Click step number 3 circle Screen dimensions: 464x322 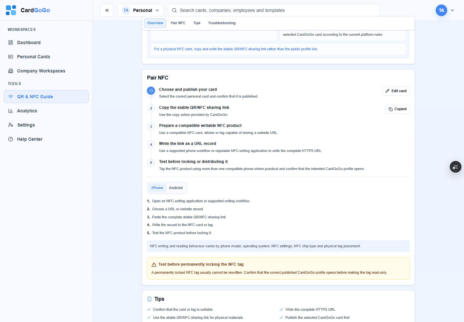[151, 127]
